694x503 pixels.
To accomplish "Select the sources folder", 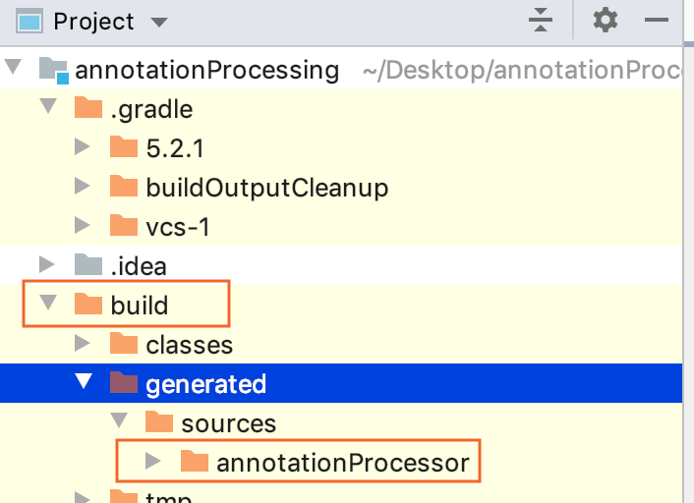I will 228,423.
